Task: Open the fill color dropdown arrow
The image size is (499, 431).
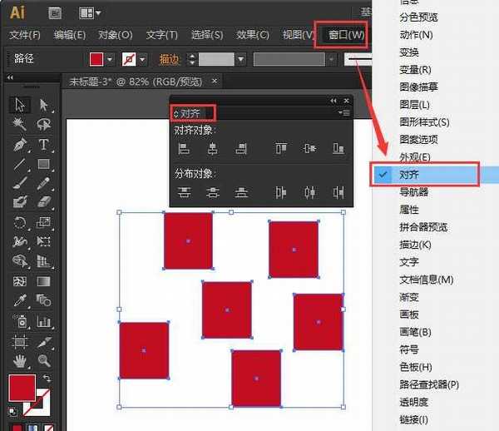Action: pos(110,59)
